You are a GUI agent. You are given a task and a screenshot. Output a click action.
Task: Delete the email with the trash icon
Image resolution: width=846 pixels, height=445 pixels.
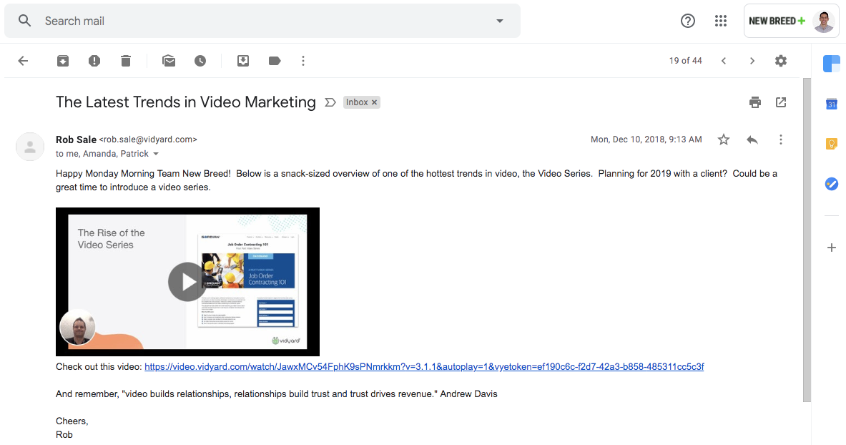pos(126,61)
